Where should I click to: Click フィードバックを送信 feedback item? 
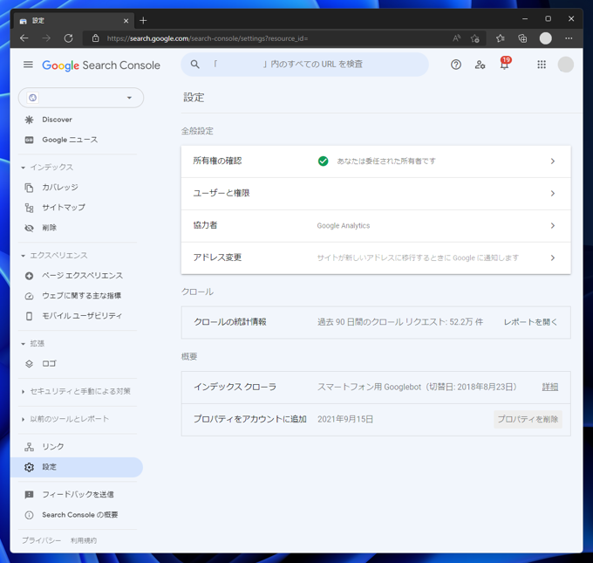pos(78,494)
